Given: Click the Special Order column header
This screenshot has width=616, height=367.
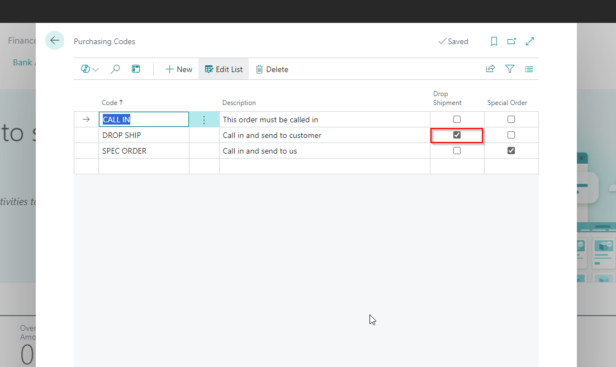Looking at the screenshot, I should 507,102.
